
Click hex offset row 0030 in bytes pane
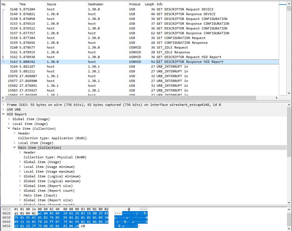tap(6, 218)
